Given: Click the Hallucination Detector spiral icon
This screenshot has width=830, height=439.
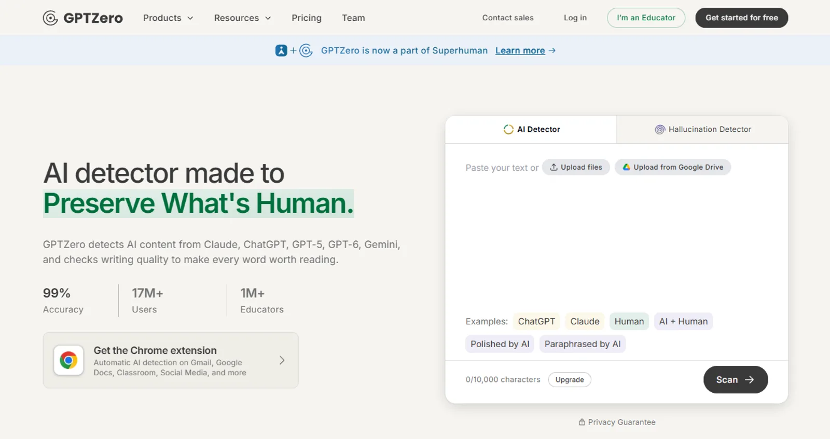Looking at the screenshot, I should [660, 129].
